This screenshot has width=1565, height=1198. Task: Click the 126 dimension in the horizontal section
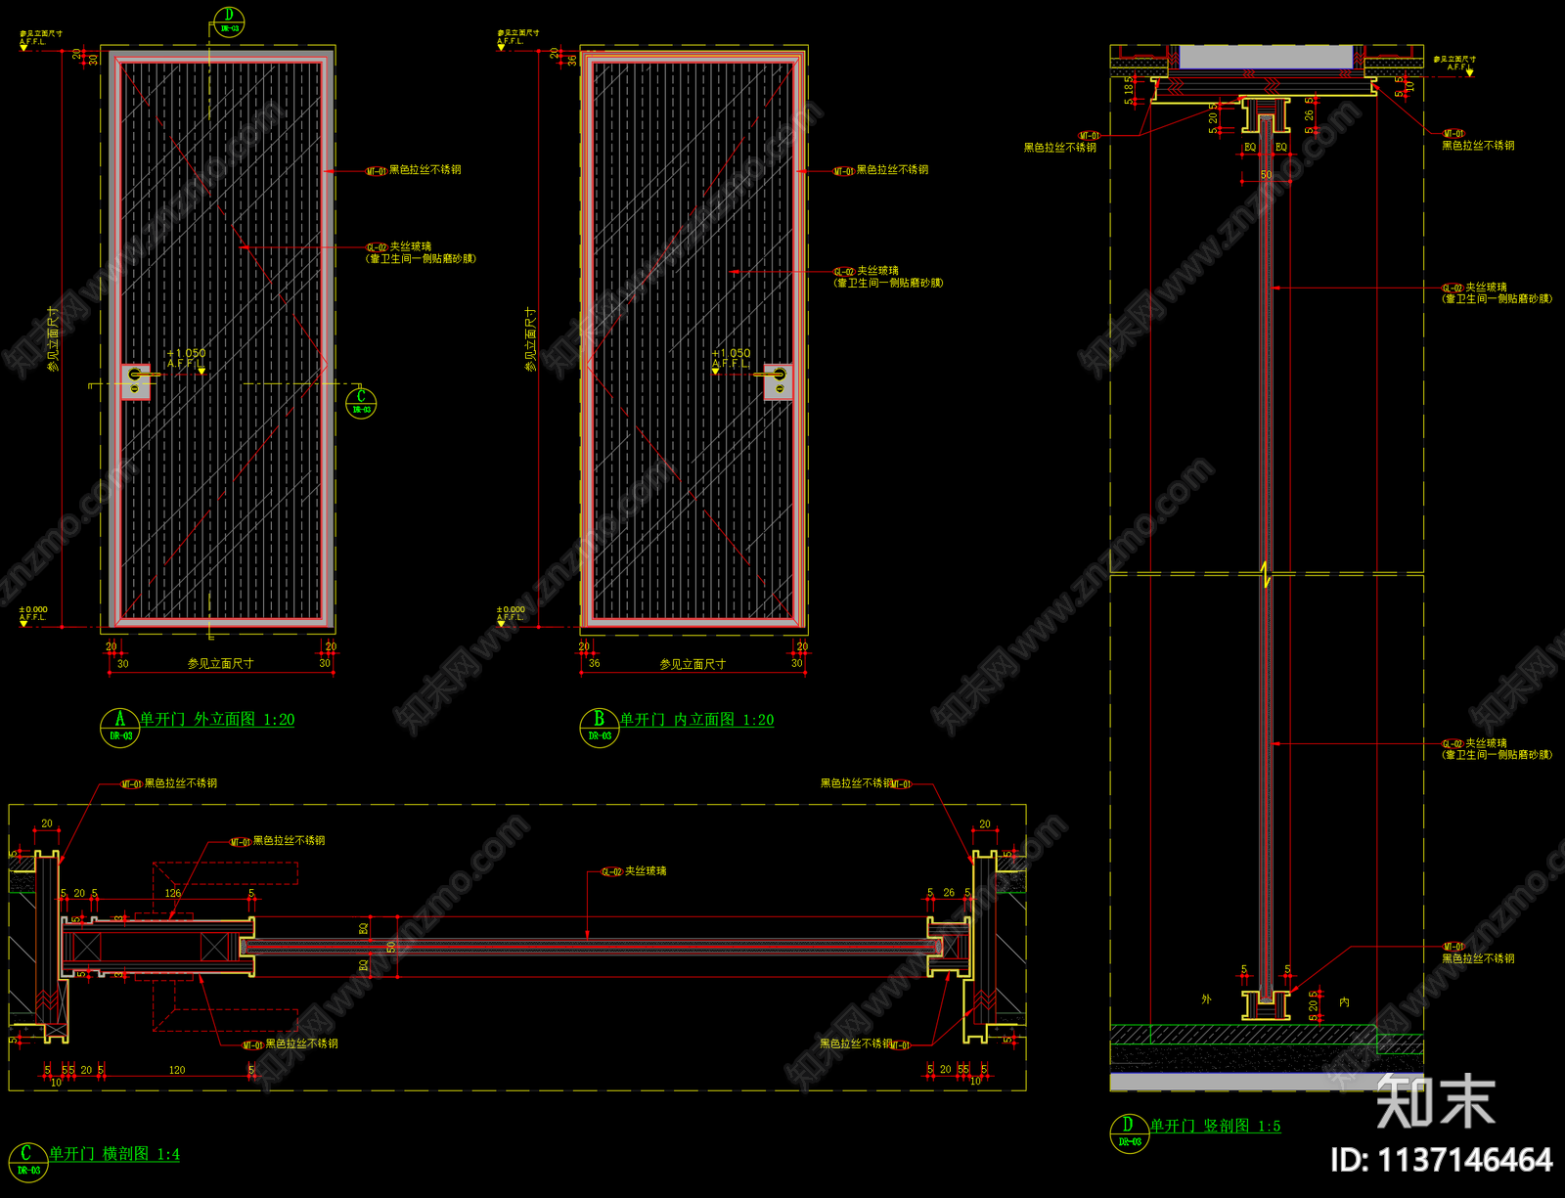(173, 893)
